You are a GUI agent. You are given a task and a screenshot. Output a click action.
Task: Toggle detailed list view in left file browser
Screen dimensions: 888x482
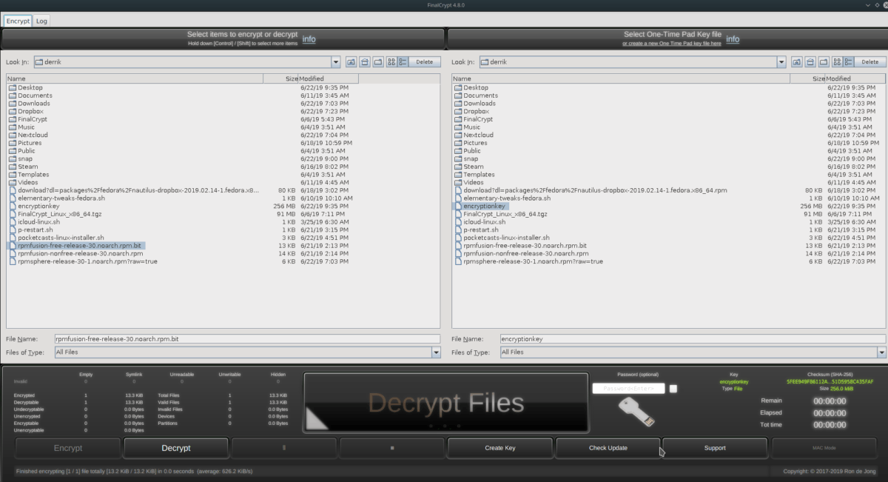pyautogui.click(x=404, y=62)
